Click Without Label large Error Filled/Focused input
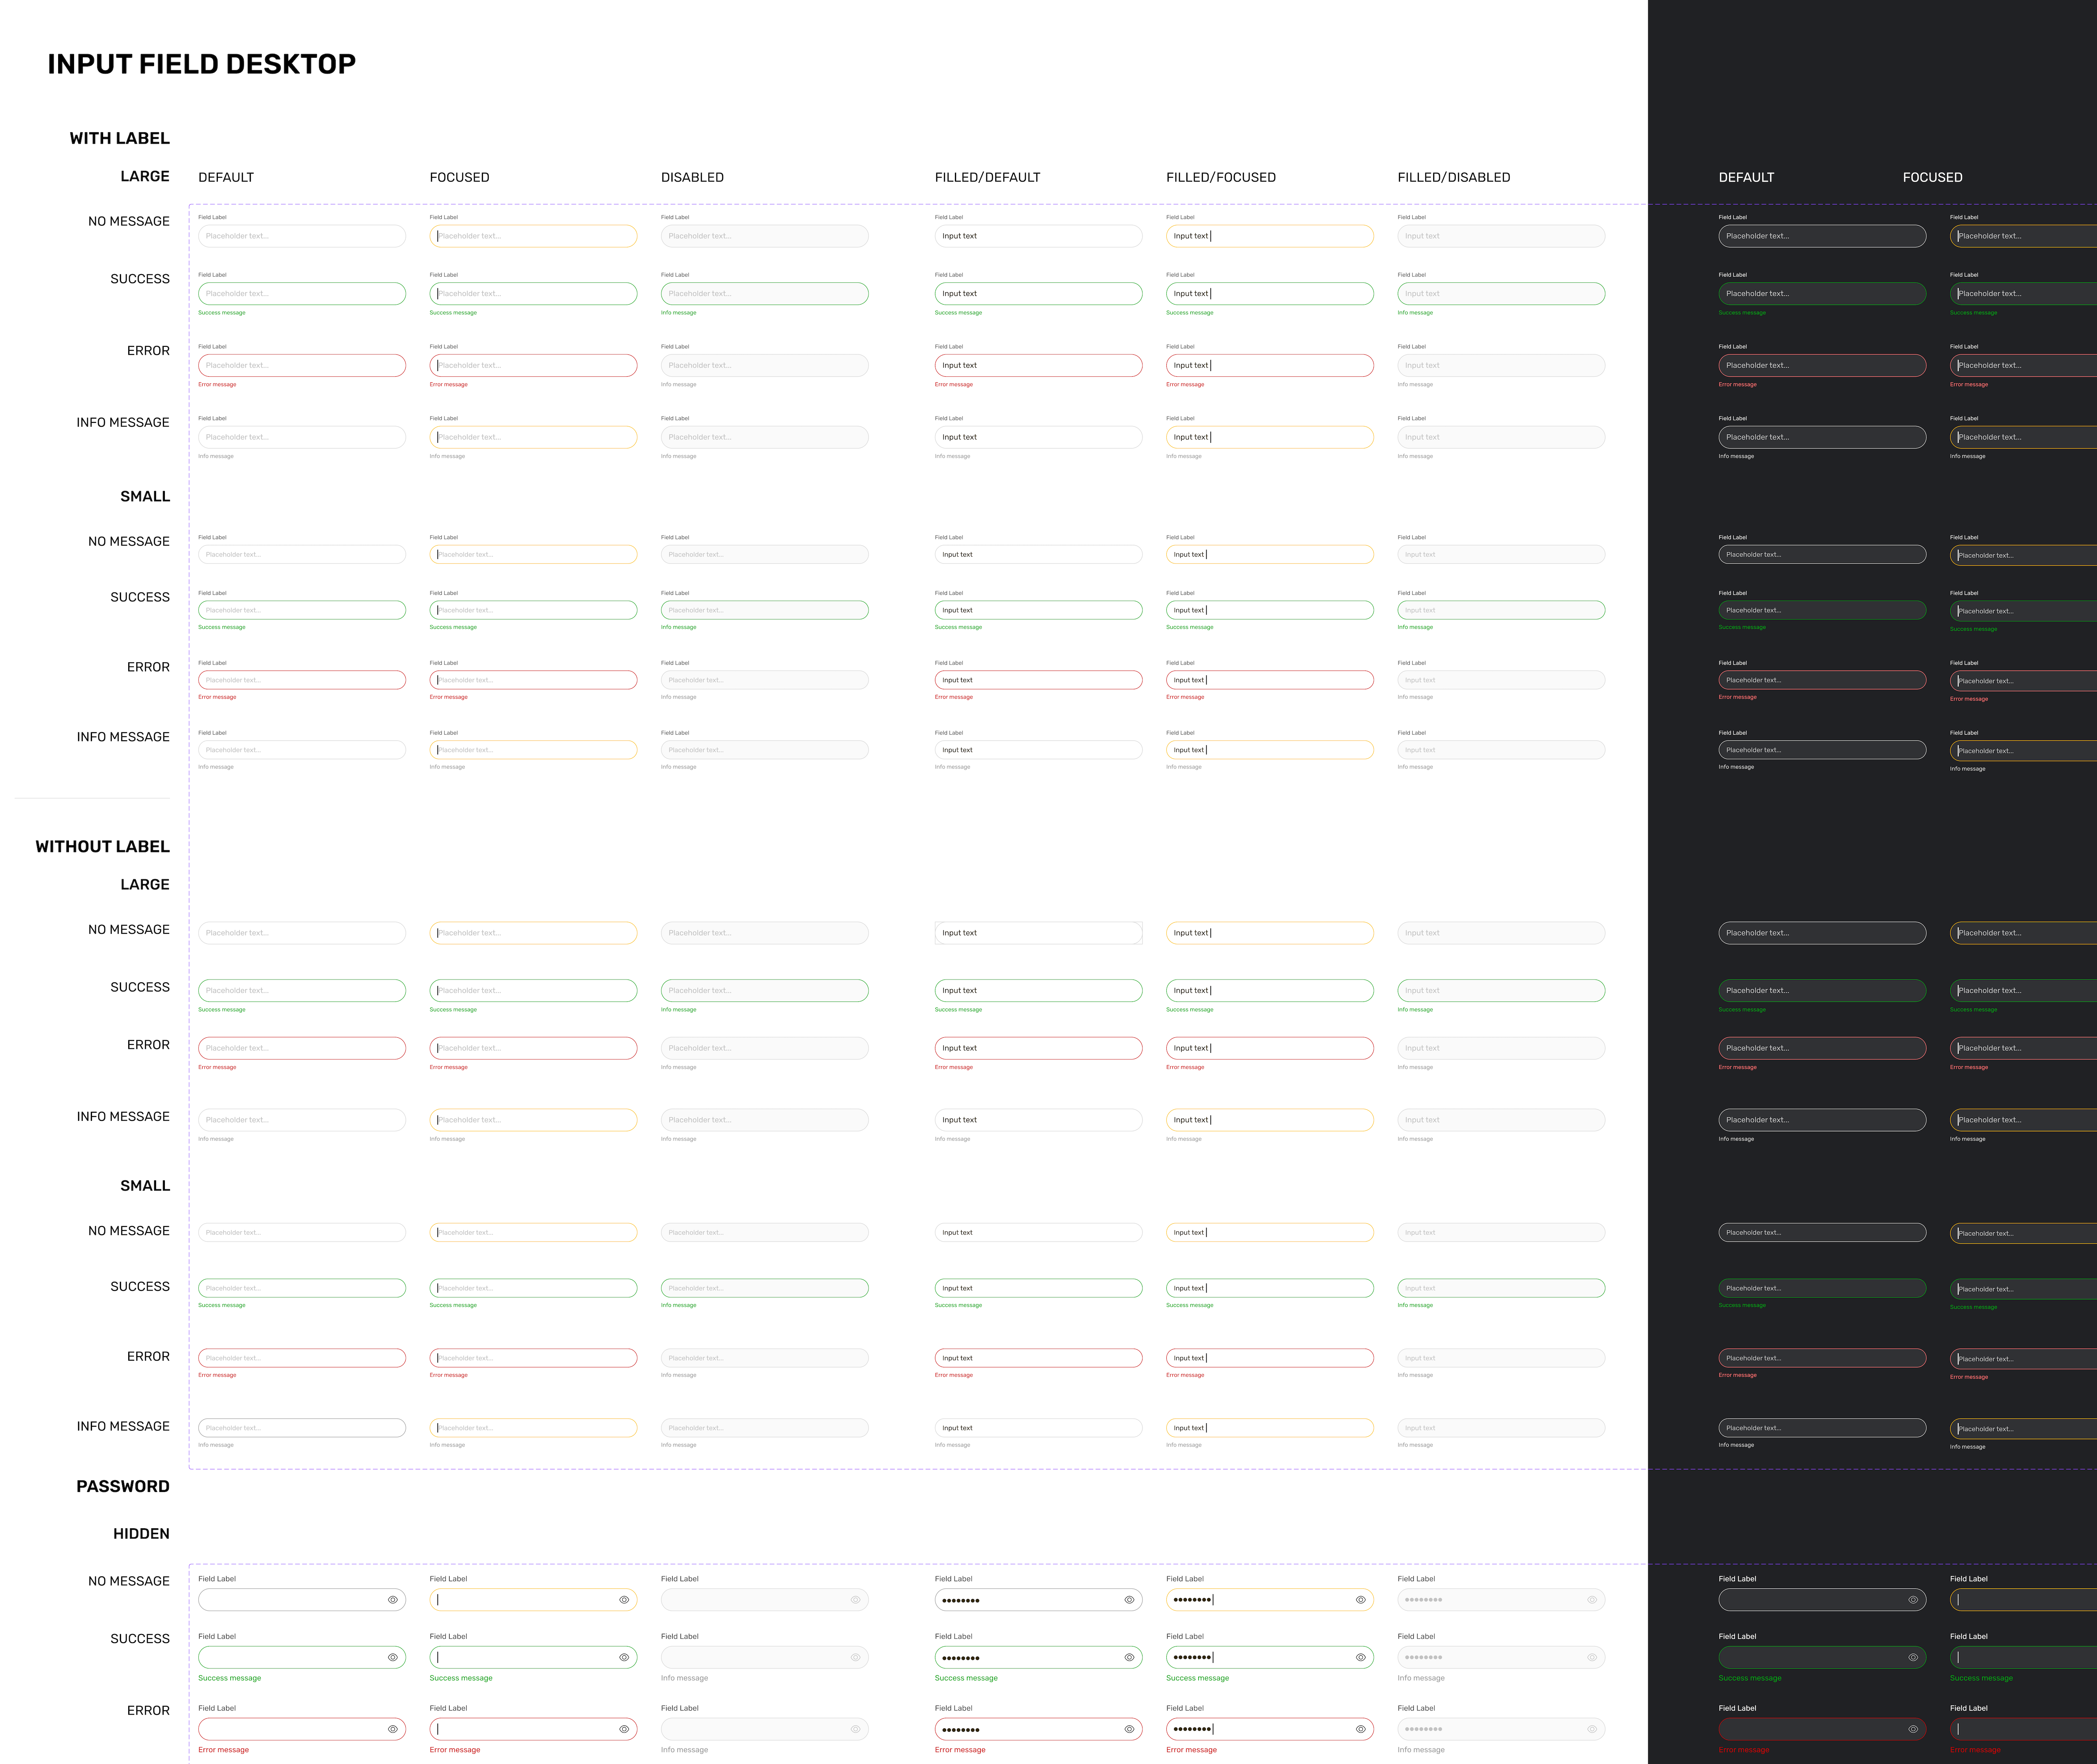This screenshot has width=2097, height=1764. tap(1270, 1048)
